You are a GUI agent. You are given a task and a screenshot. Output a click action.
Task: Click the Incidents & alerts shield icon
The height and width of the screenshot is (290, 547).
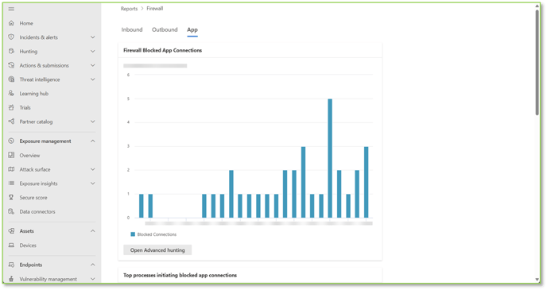[11, 37]
